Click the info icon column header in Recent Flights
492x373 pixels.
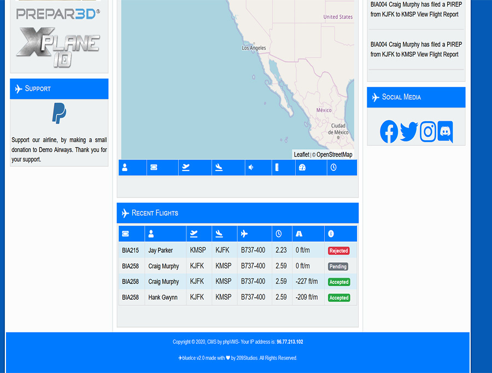331,234
